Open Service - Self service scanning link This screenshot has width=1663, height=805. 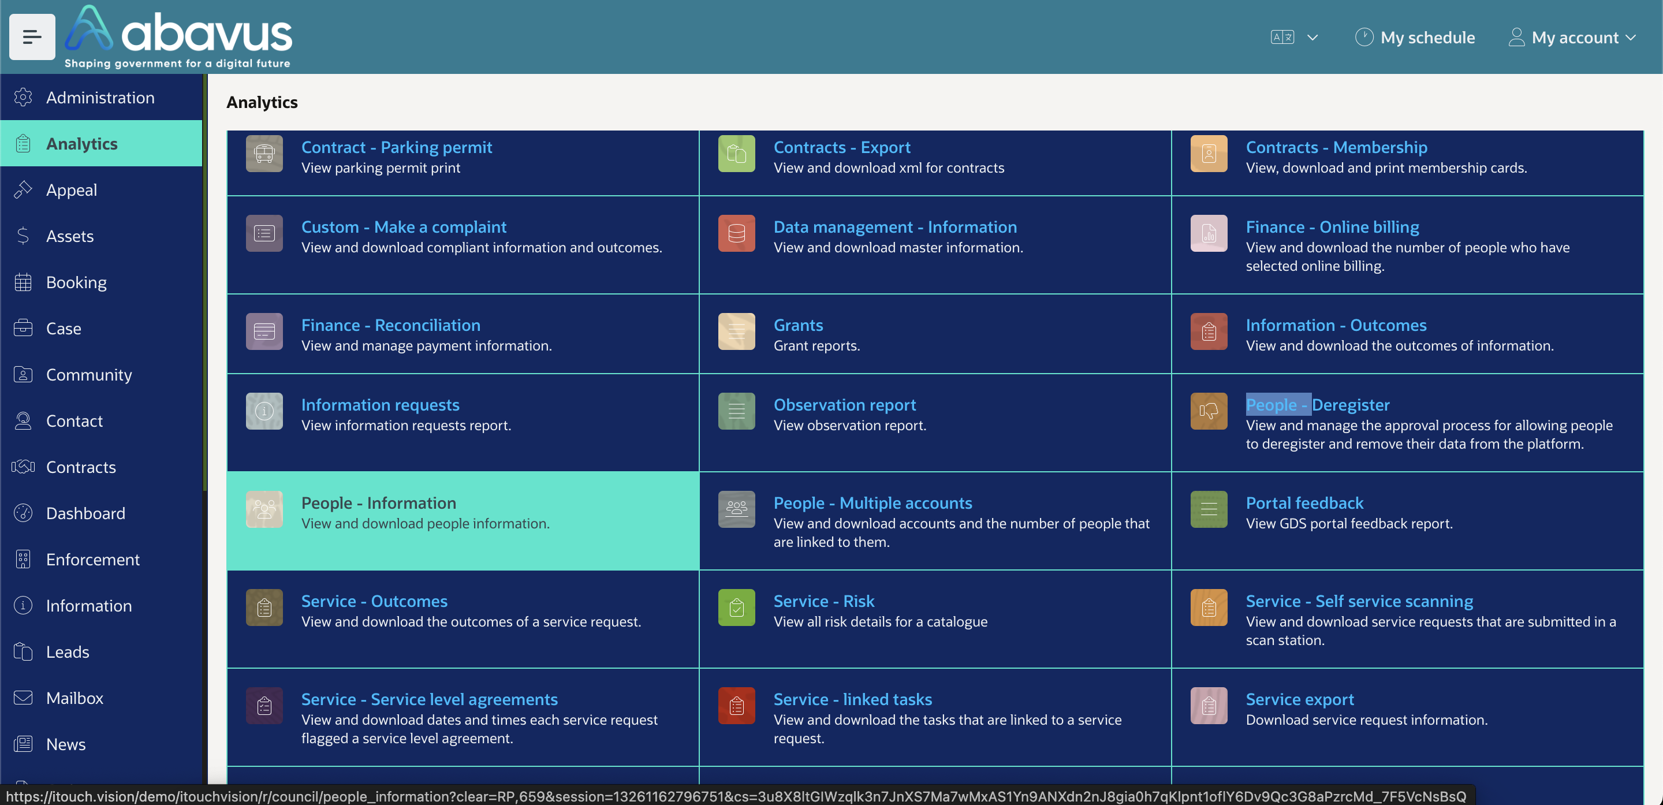pos(1359,601)
